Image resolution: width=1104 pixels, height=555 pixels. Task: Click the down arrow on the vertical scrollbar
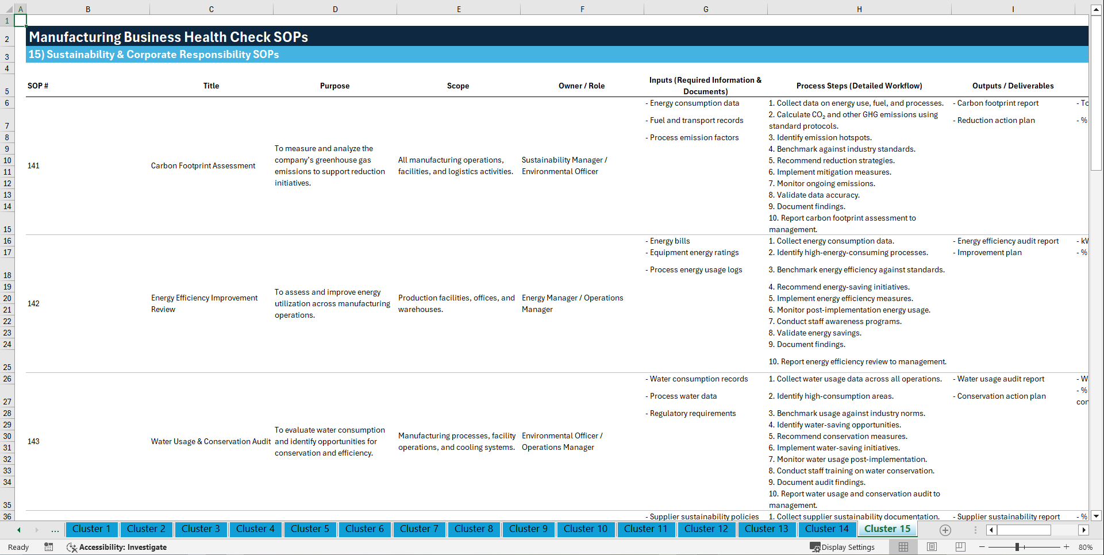point(1097,517)
